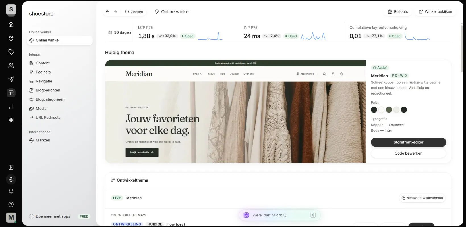This screenshot has height=227, width=466.
Task: Click the shopping bag icon in preview header
Action: pos(342,74)
